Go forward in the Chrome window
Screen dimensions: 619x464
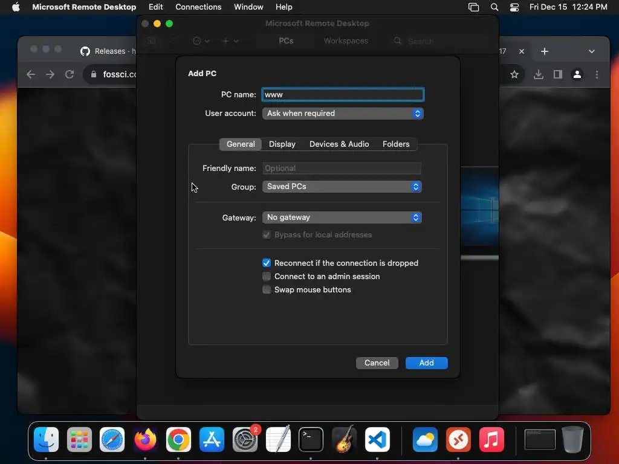coord(50,74)
